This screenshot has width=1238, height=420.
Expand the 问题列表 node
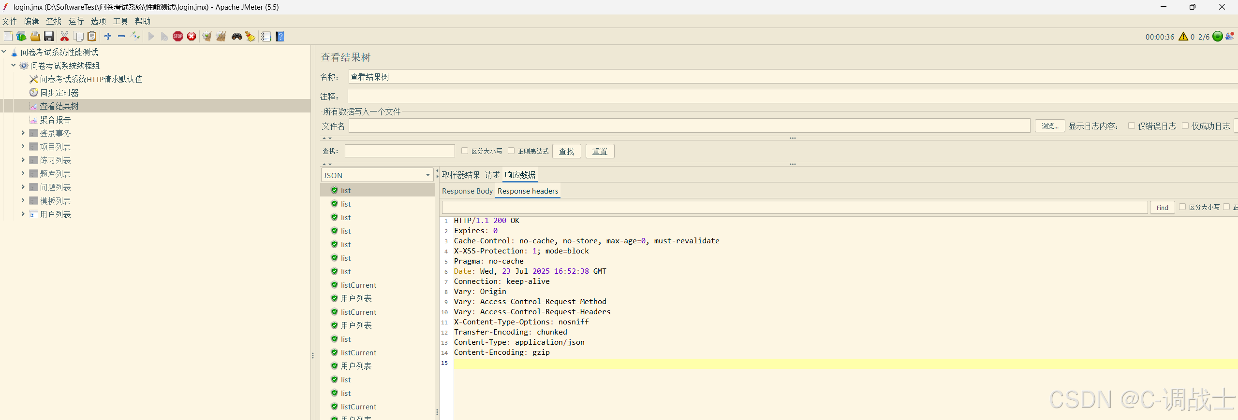pyautogui.click(x=23, y=187)
